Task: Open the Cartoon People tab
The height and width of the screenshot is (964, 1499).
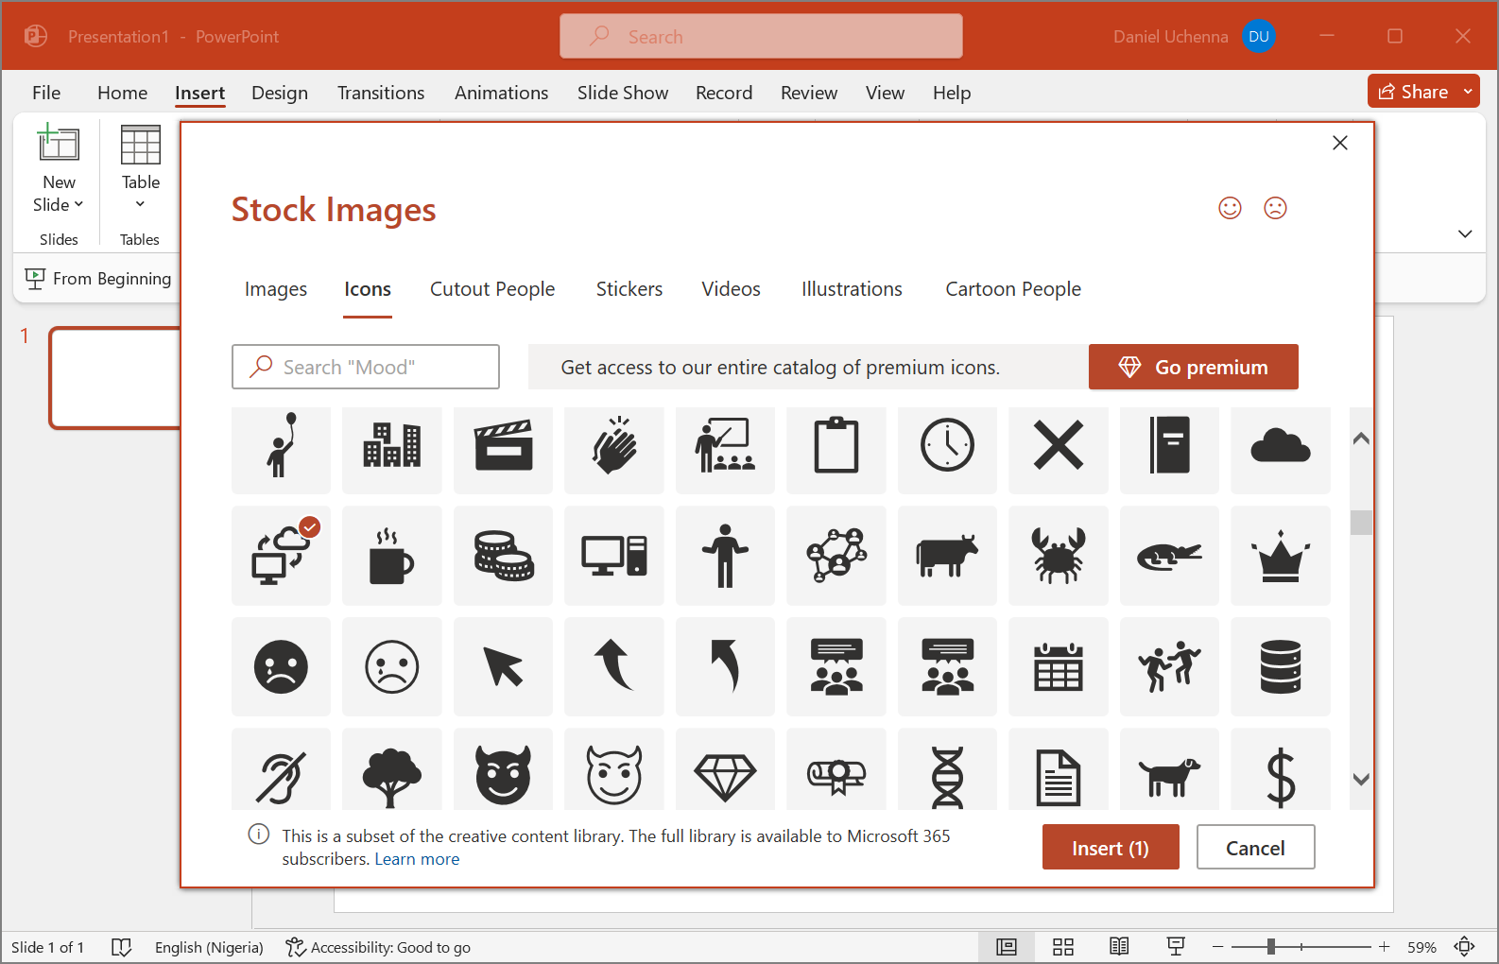Action: coord(1013,289)
